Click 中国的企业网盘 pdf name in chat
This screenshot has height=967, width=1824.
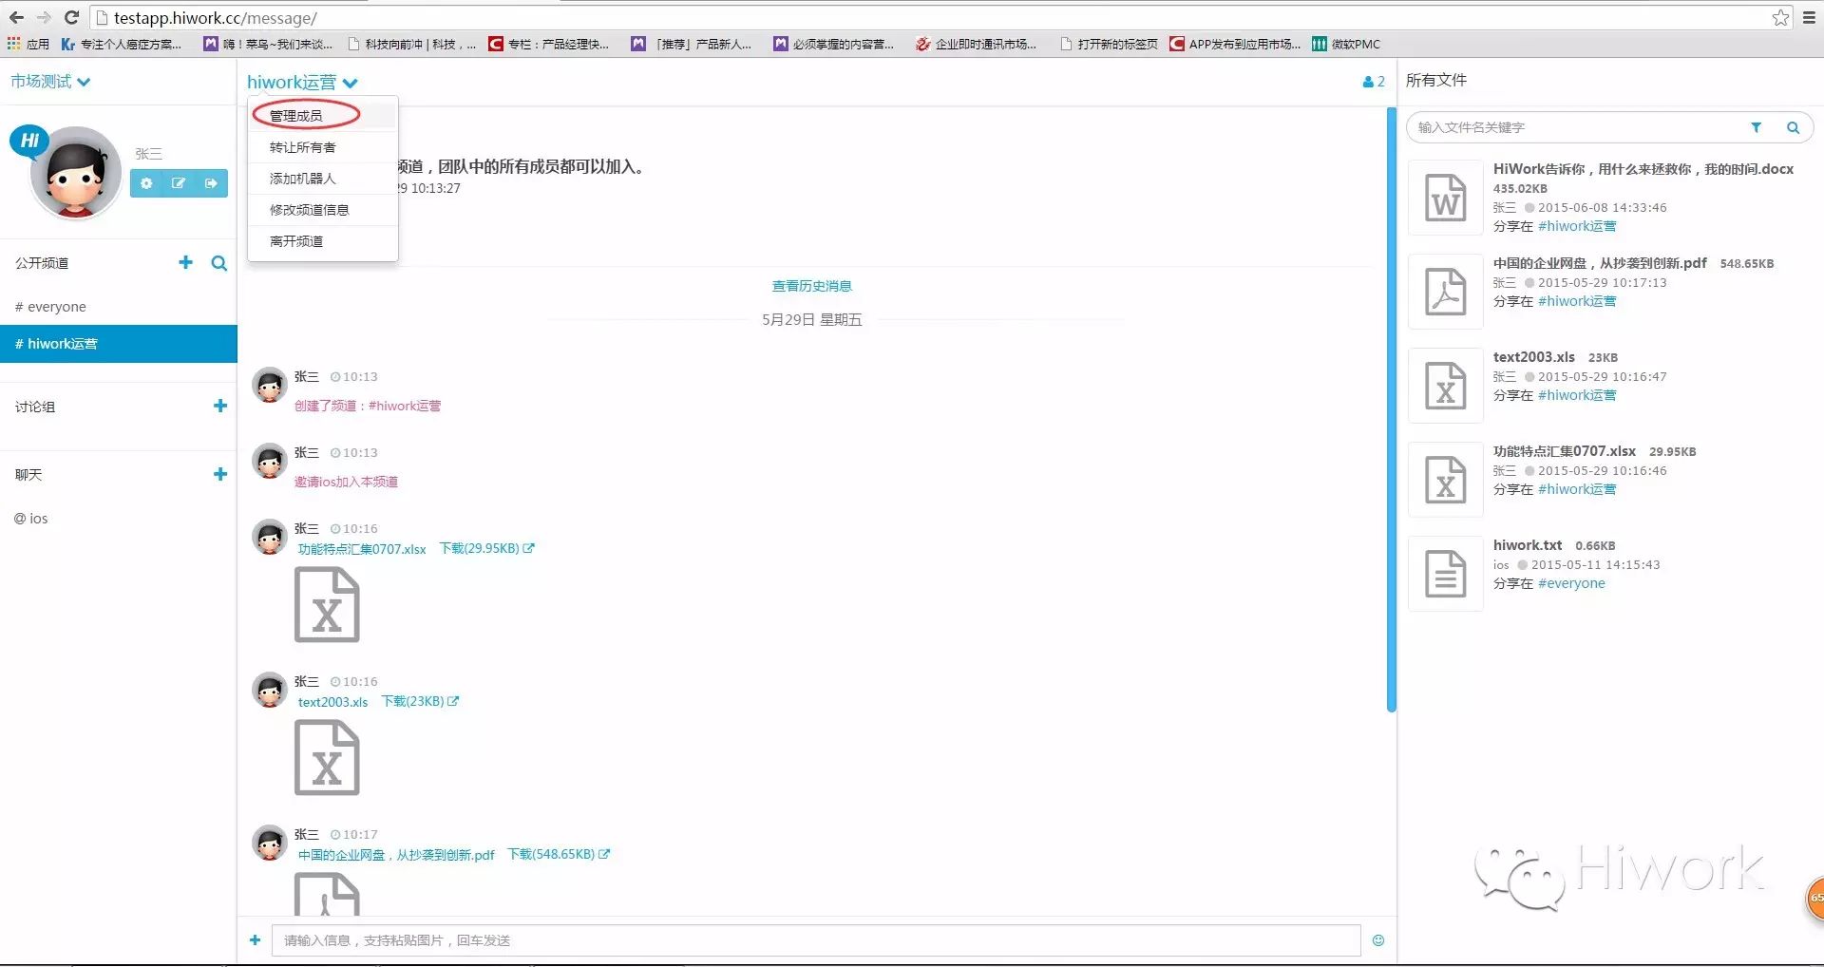point(396,855)
